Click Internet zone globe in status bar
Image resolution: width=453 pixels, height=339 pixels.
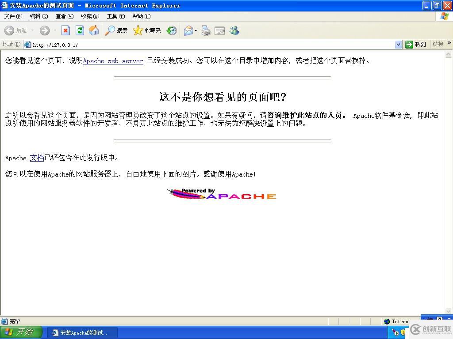tap(387, 321)
